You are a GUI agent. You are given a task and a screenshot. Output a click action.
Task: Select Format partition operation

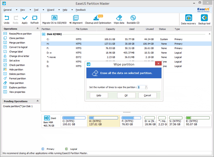(x=17, y=78)
